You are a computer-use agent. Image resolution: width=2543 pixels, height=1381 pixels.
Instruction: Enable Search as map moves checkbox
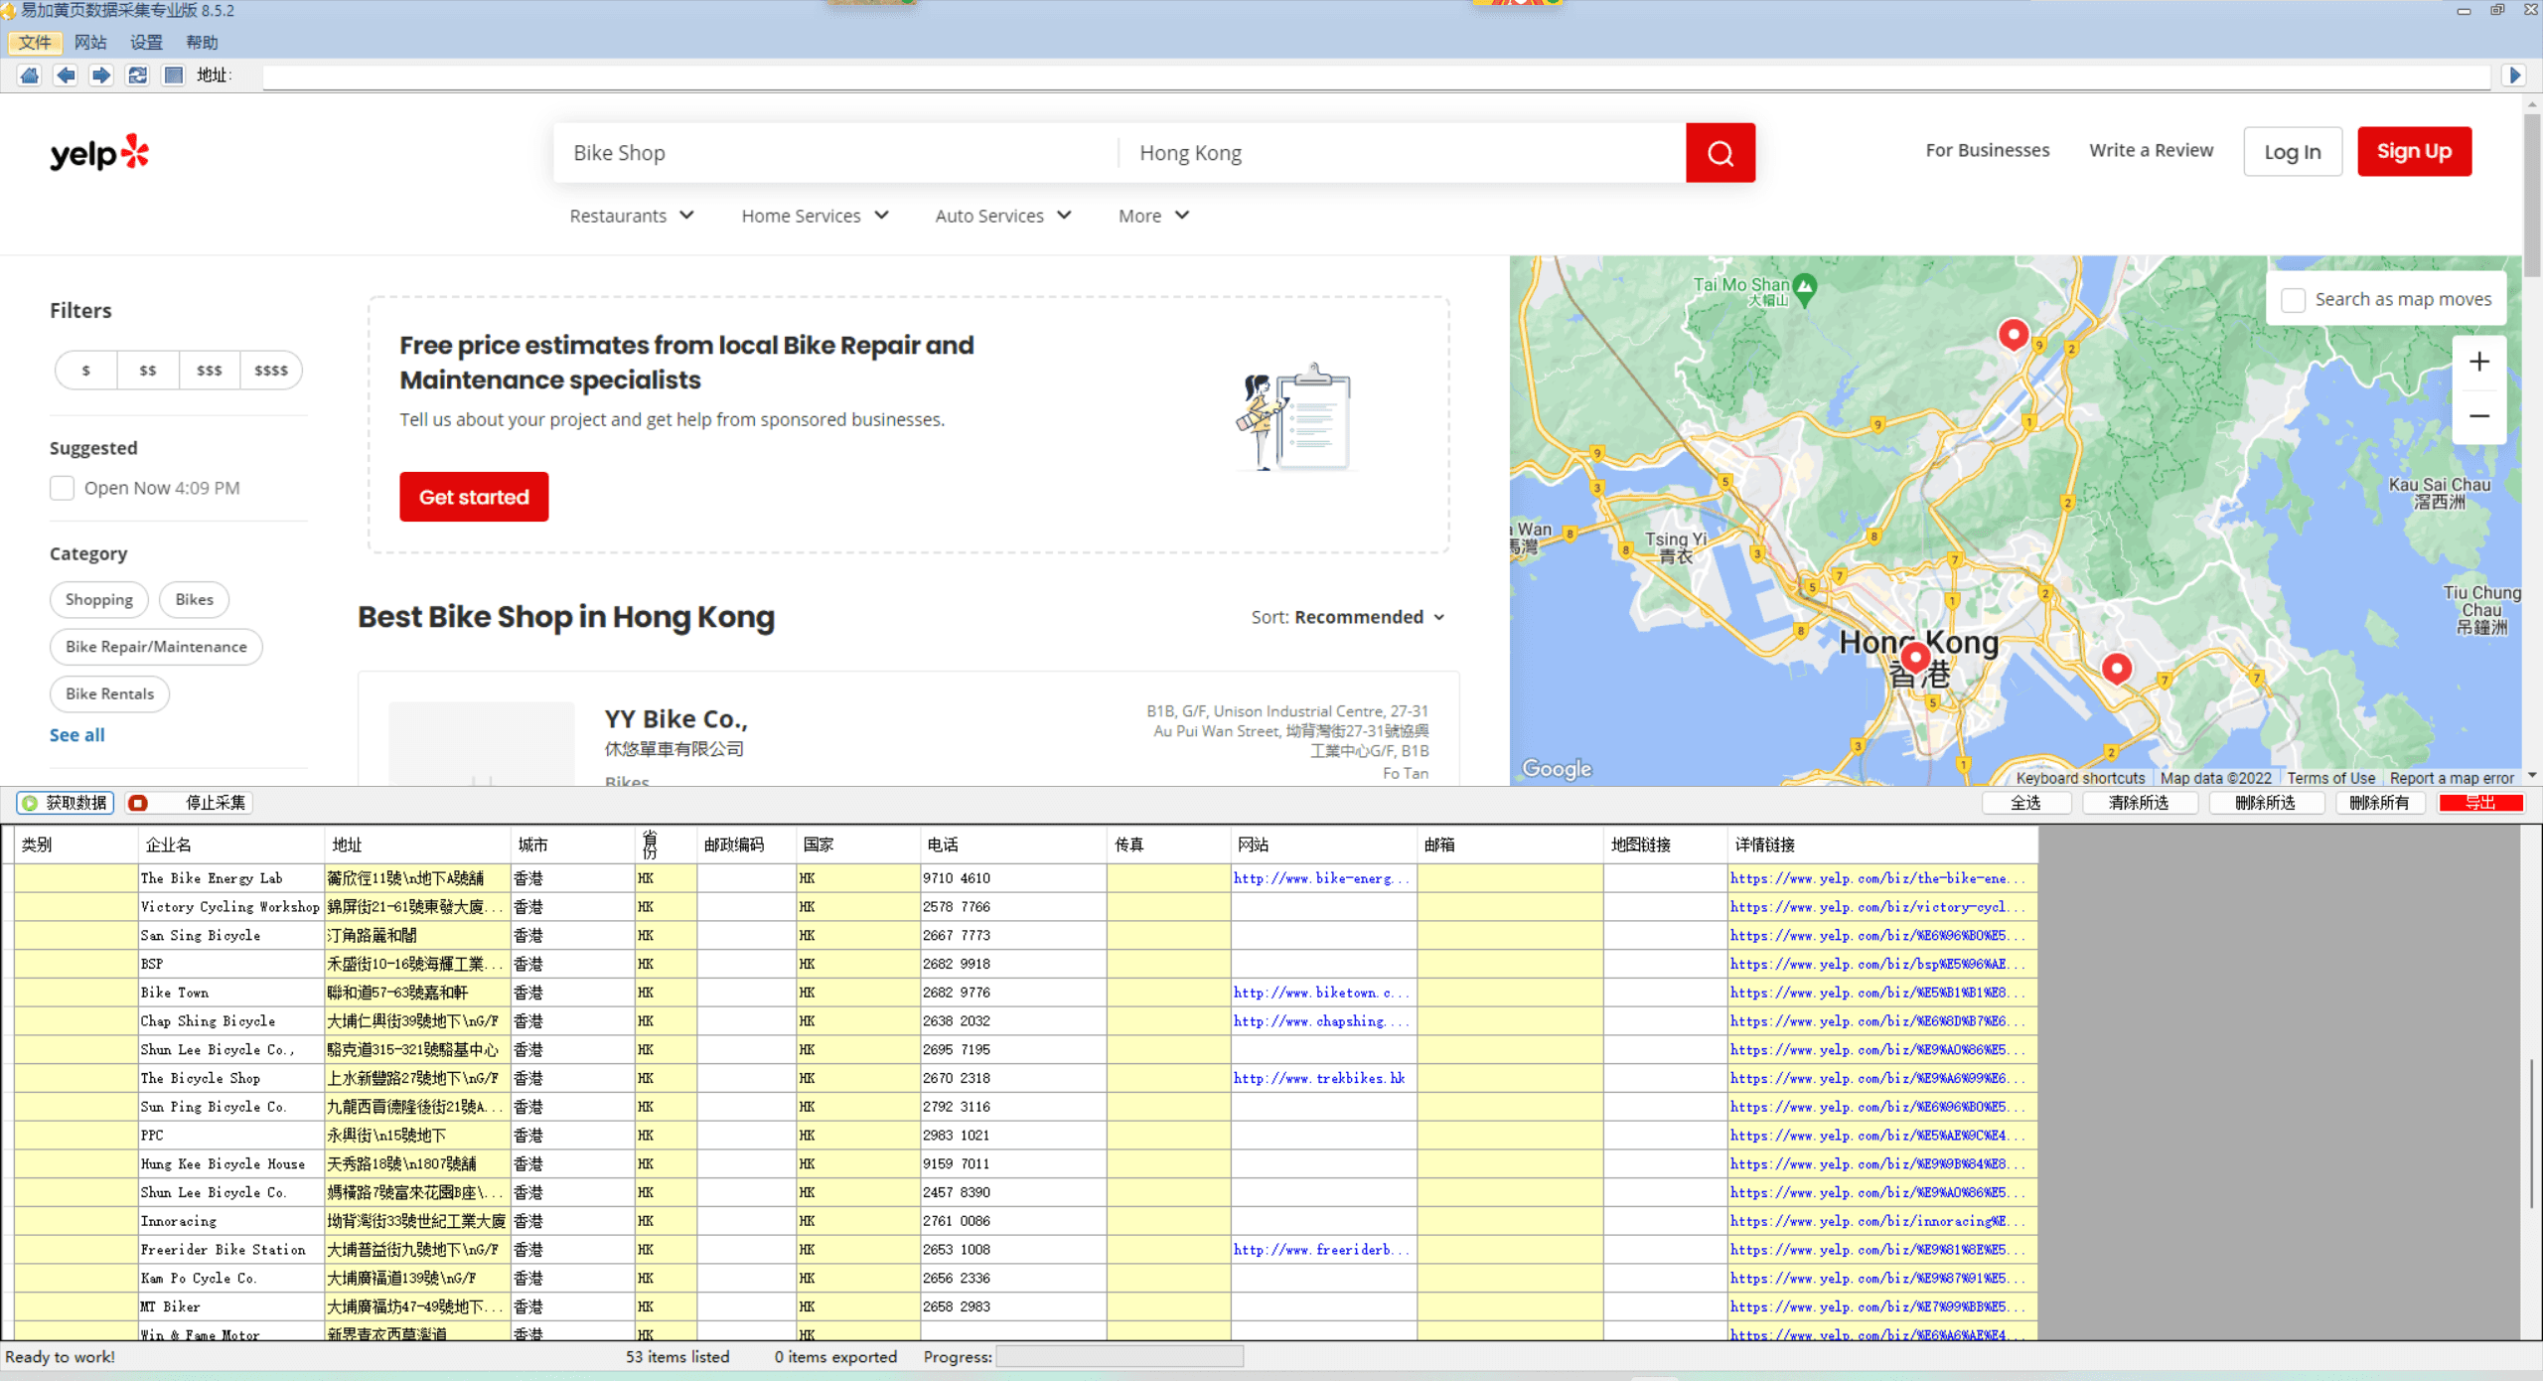pos(2293,300)
